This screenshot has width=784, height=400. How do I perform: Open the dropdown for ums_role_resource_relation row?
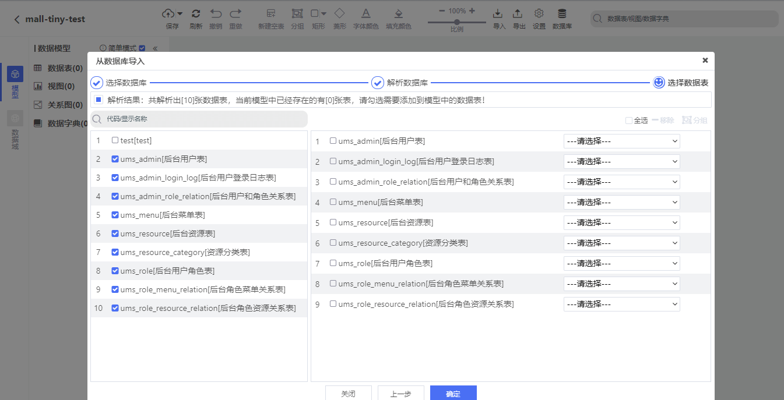(621, 304)
